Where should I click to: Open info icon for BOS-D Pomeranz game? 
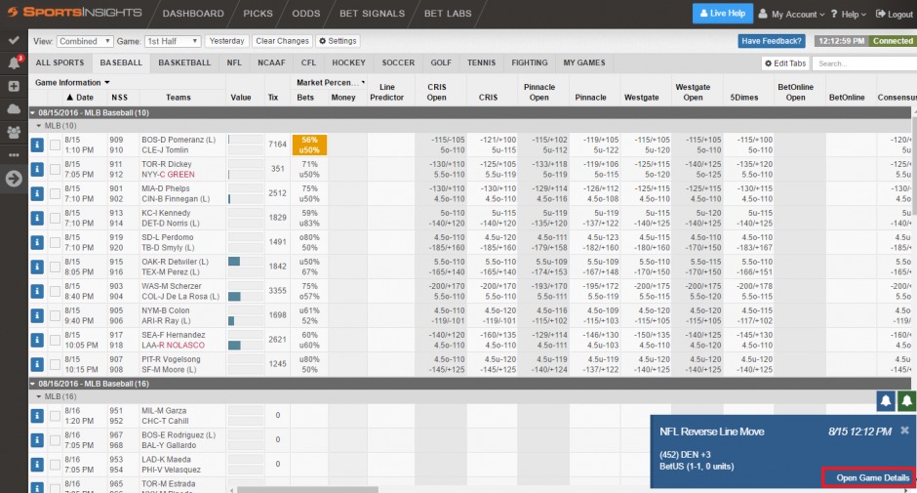point(37,144)
